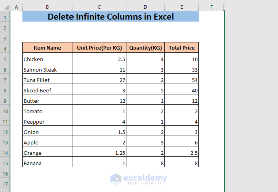Click the "Quantity(KG)" header cell
Viewport: 278px width, 192px height.
[x=145, y=48]
